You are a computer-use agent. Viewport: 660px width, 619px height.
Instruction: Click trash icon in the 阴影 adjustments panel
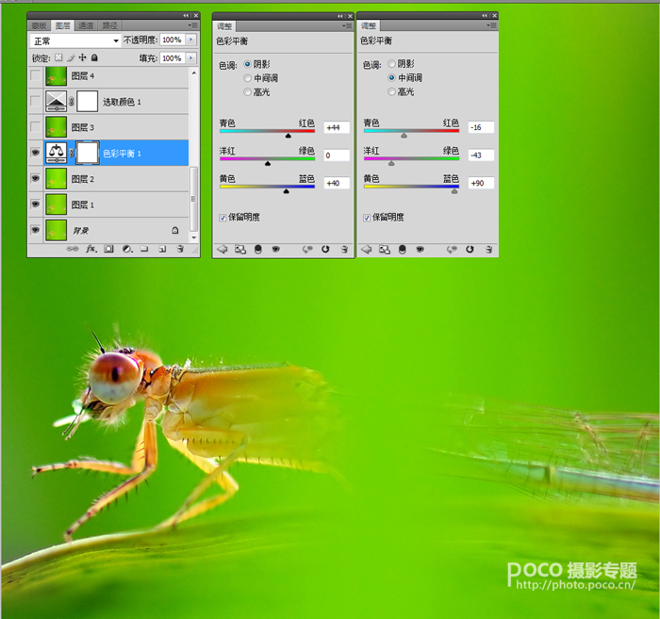[344, 250]
